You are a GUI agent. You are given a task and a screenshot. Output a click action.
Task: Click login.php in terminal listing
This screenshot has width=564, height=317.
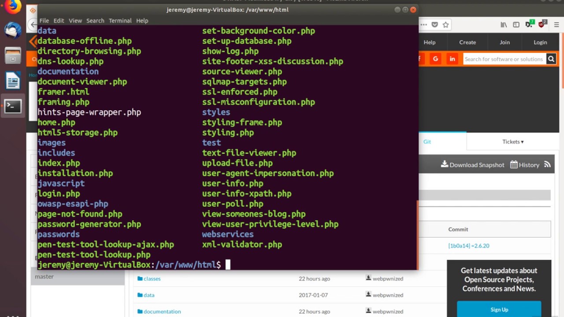pos(59,193)
